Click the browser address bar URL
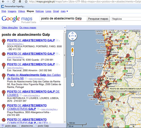The width and height of the screenshot is (141, 128). click(x=85, y=1)
